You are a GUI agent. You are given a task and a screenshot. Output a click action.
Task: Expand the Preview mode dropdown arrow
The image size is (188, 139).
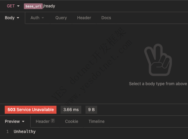23,121
